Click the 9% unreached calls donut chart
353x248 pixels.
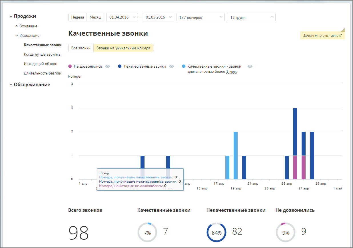(x=286, y=232)
